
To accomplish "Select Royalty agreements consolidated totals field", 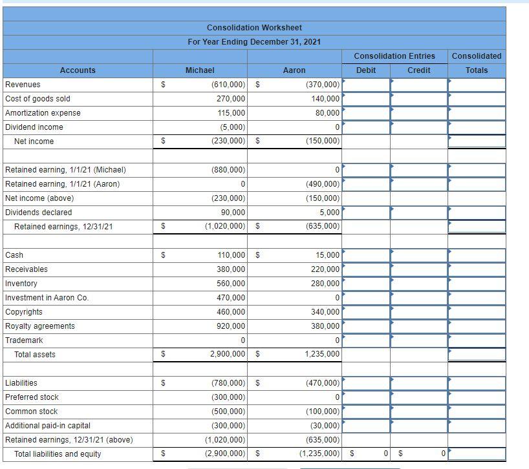I will tap(477, 326).
